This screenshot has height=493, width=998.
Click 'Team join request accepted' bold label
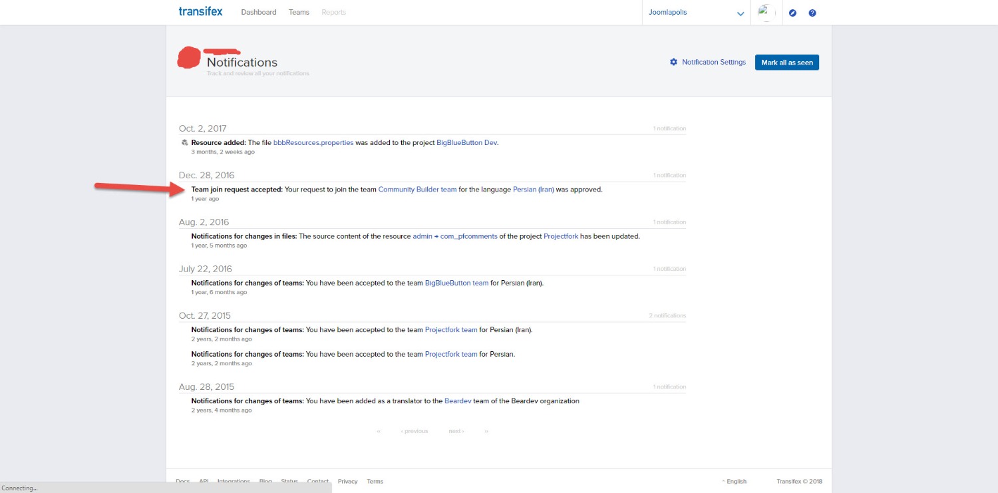click(x=237, y=190)
